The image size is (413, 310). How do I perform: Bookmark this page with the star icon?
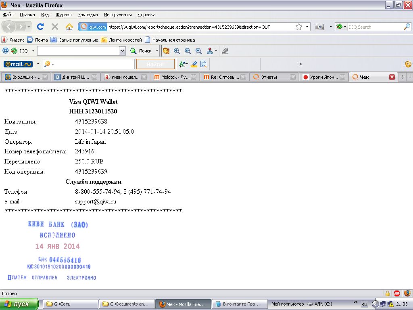299,27
